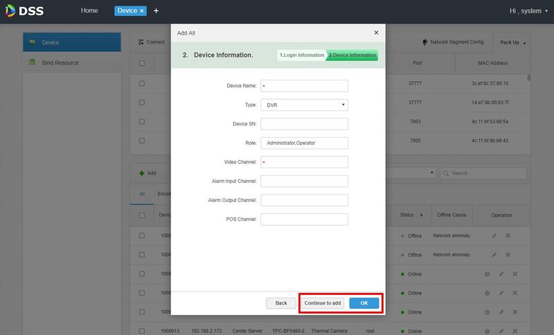This screenshot has width=554, height=335.
Task: Edit the first Offline device pencil icon
Action: tap(494, 235)
